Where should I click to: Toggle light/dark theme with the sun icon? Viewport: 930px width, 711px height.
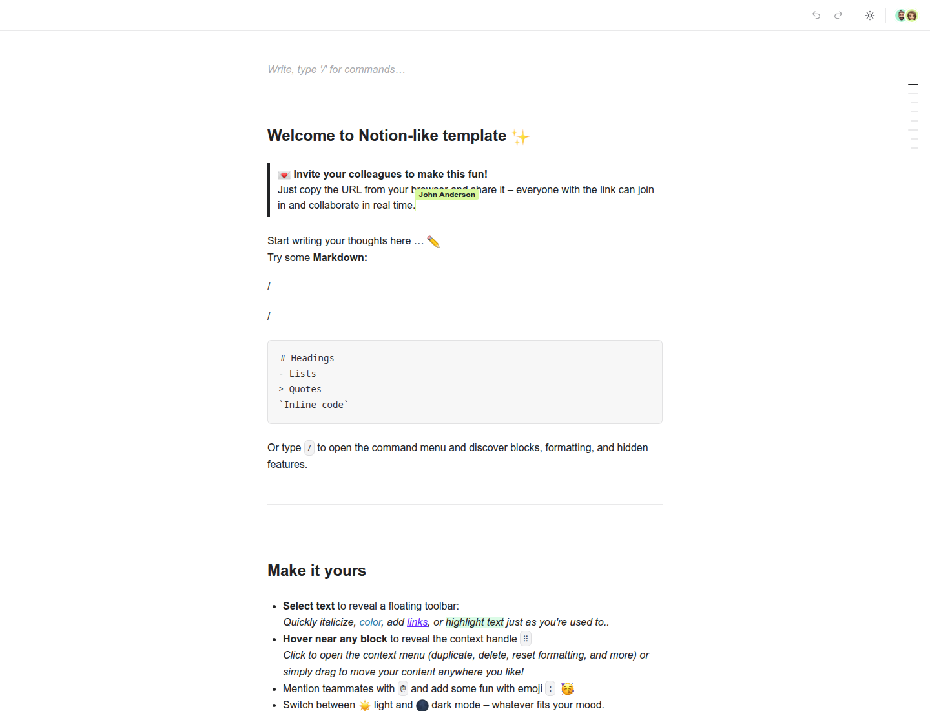(x=870, y=16)
